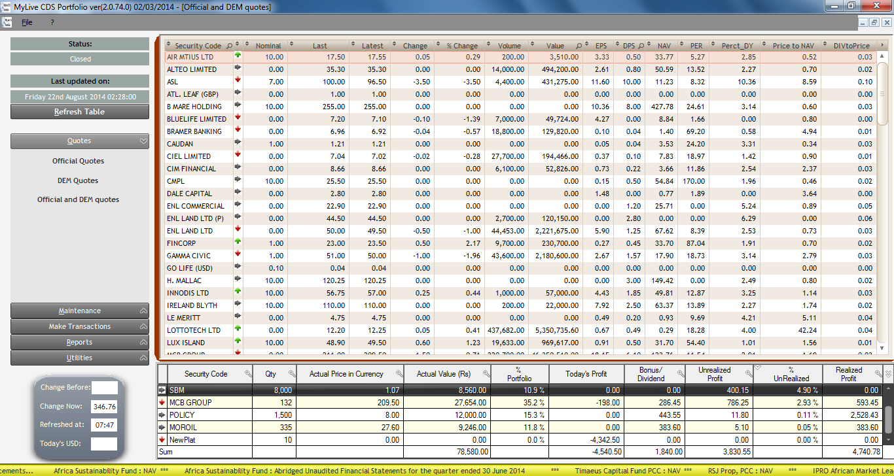The width and height of the screenshot is (894, 476).
Task: Expand the Maintenance panel
Action: point(143,311)
